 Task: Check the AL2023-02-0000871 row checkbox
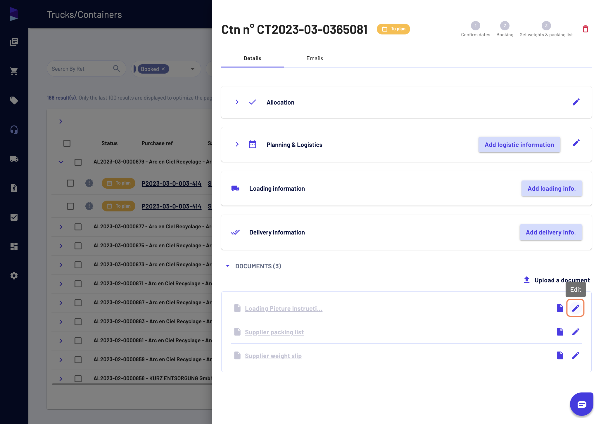(78, 284)
